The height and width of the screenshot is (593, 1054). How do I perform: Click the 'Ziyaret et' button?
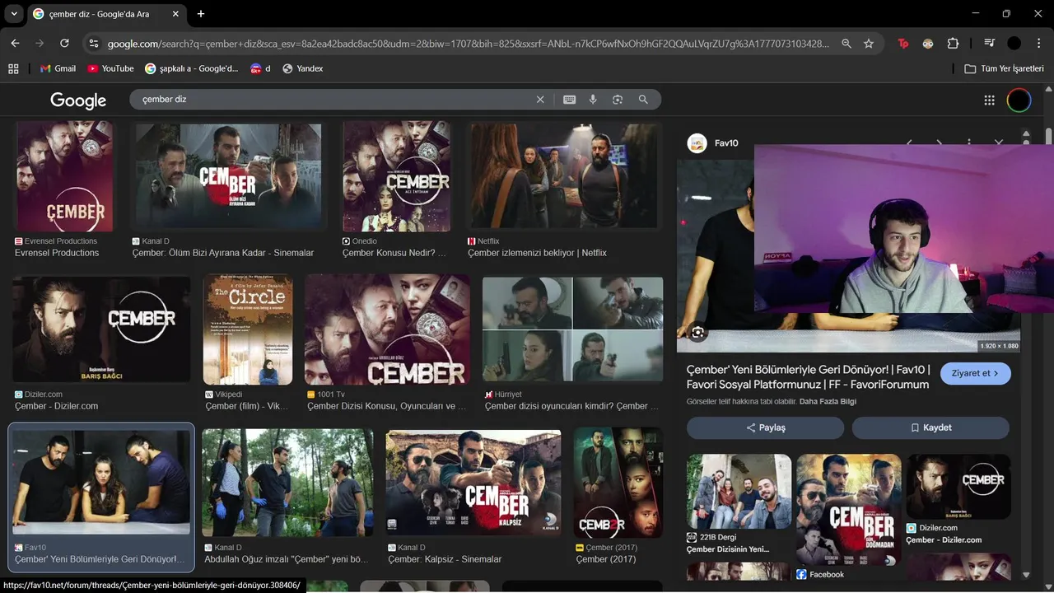(x=976, y=373)
